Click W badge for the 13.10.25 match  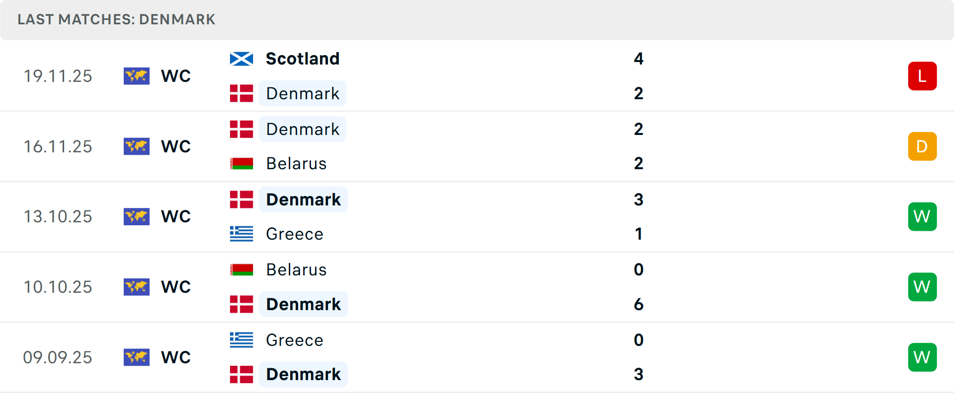[x=922, y=217]
